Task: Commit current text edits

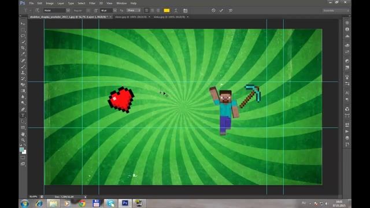Action: tap(221, 10)
